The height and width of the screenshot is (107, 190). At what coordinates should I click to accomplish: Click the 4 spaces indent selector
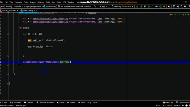(177, 106)
